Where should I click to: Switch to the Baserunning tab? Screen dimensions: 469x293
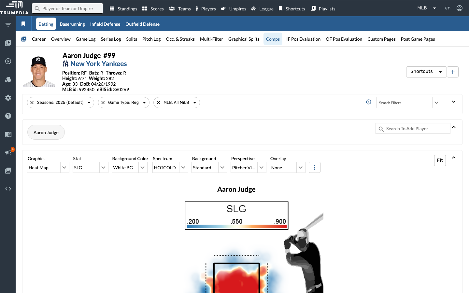[x=72, y=24]
